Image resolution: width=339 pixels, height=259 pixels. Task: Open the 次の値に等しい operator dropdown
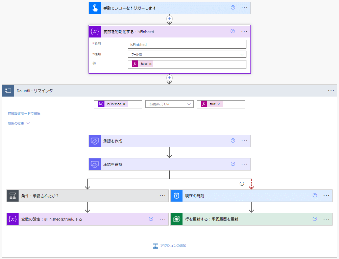tap(169, 104)
